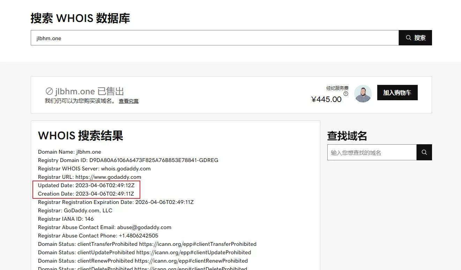This screenshot has width=461, height=270.
Task: Click the sold-out circle icon beside jlbhm.one 已售出
Action: pos(49,92)
